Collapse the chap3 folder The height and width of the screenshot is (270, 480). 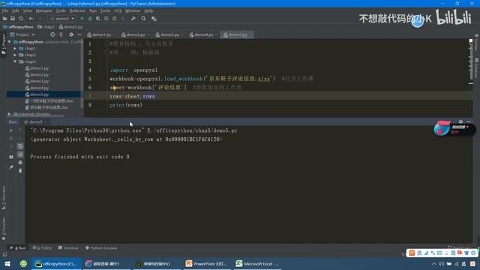point(15,61)
